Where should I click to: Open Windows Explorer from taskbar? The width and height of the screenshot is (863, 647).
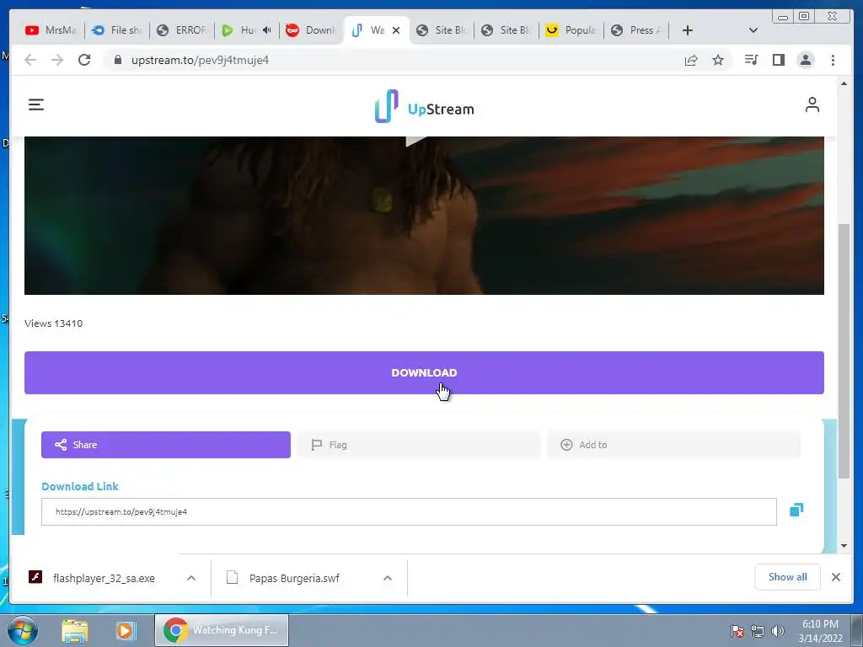coord(75,630)
